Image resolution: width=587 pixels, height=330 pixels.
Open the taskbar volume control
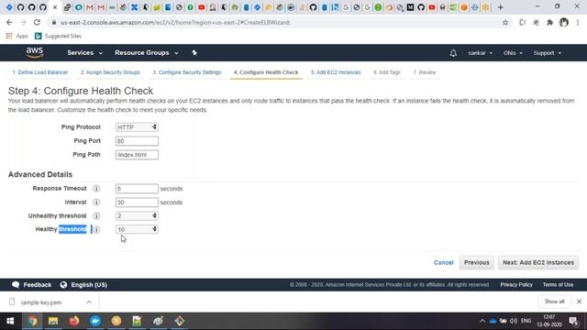[x=514, y=321]
